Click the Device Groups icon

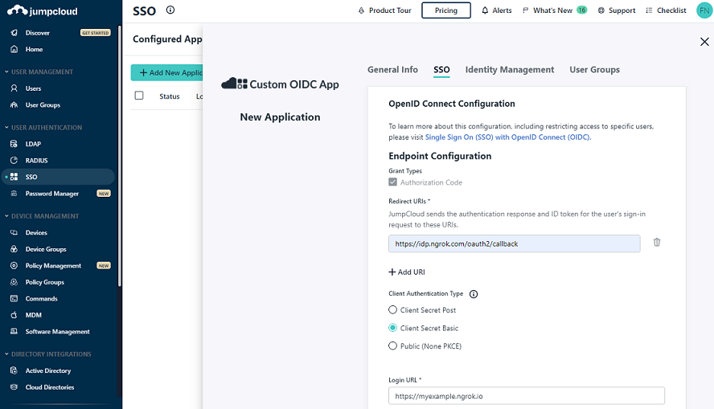pyautogui.click(x=14, y=249)
